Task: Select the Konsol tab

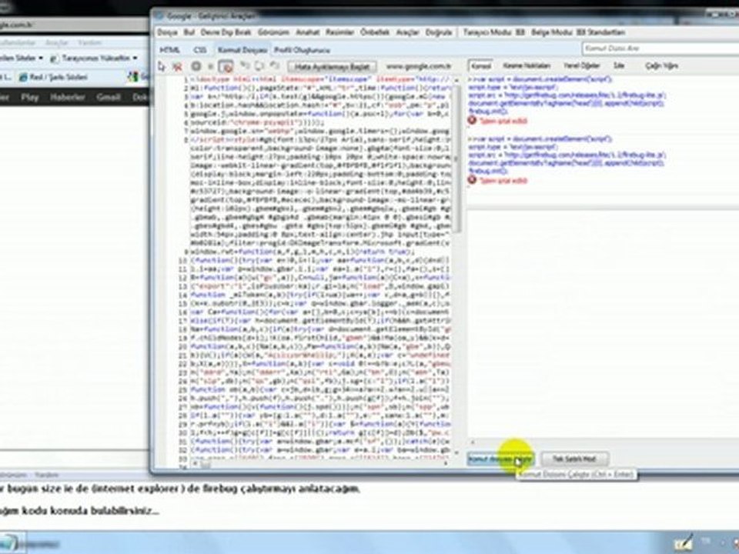Action: tap(481, 66)
